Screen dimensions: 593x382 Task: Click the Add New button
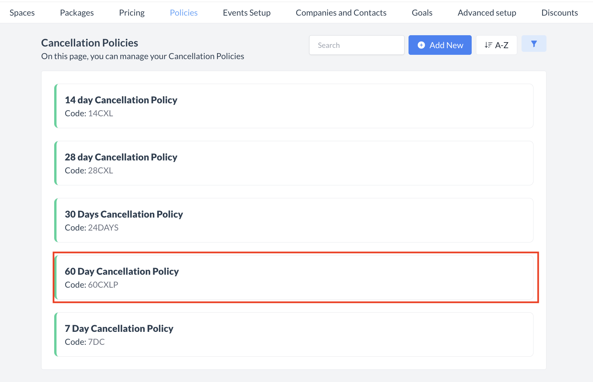(440, 45)
